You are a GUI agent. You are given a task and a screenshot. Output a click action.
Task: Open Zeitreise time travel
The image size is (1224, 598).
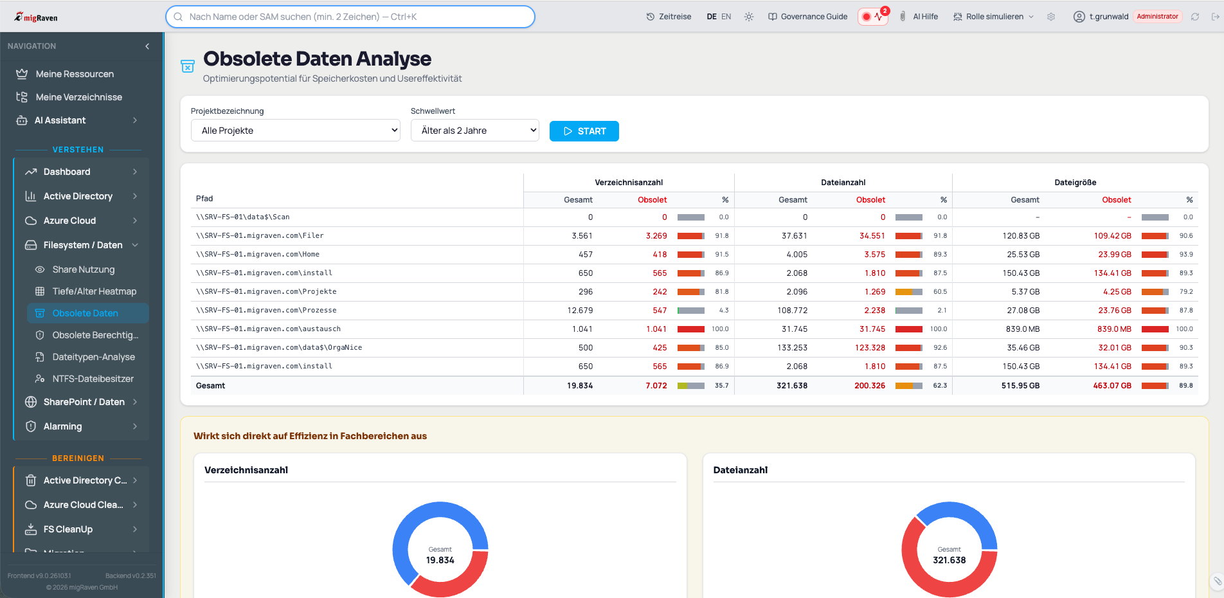coord(669,17)
